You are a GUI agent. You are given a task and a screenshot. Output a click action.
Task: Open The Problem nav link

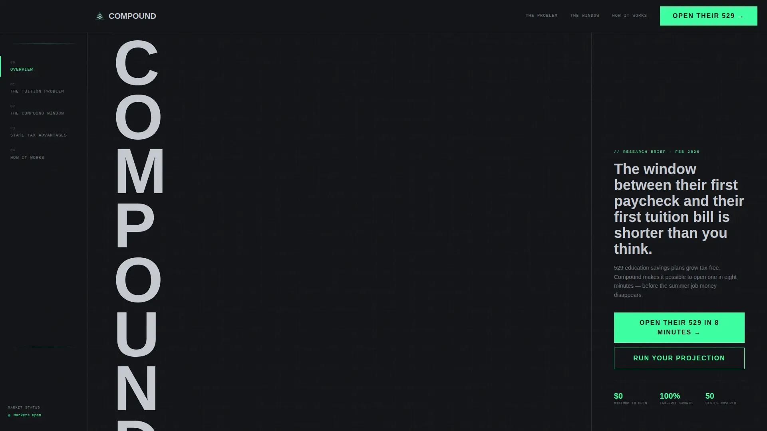point(541,16)
